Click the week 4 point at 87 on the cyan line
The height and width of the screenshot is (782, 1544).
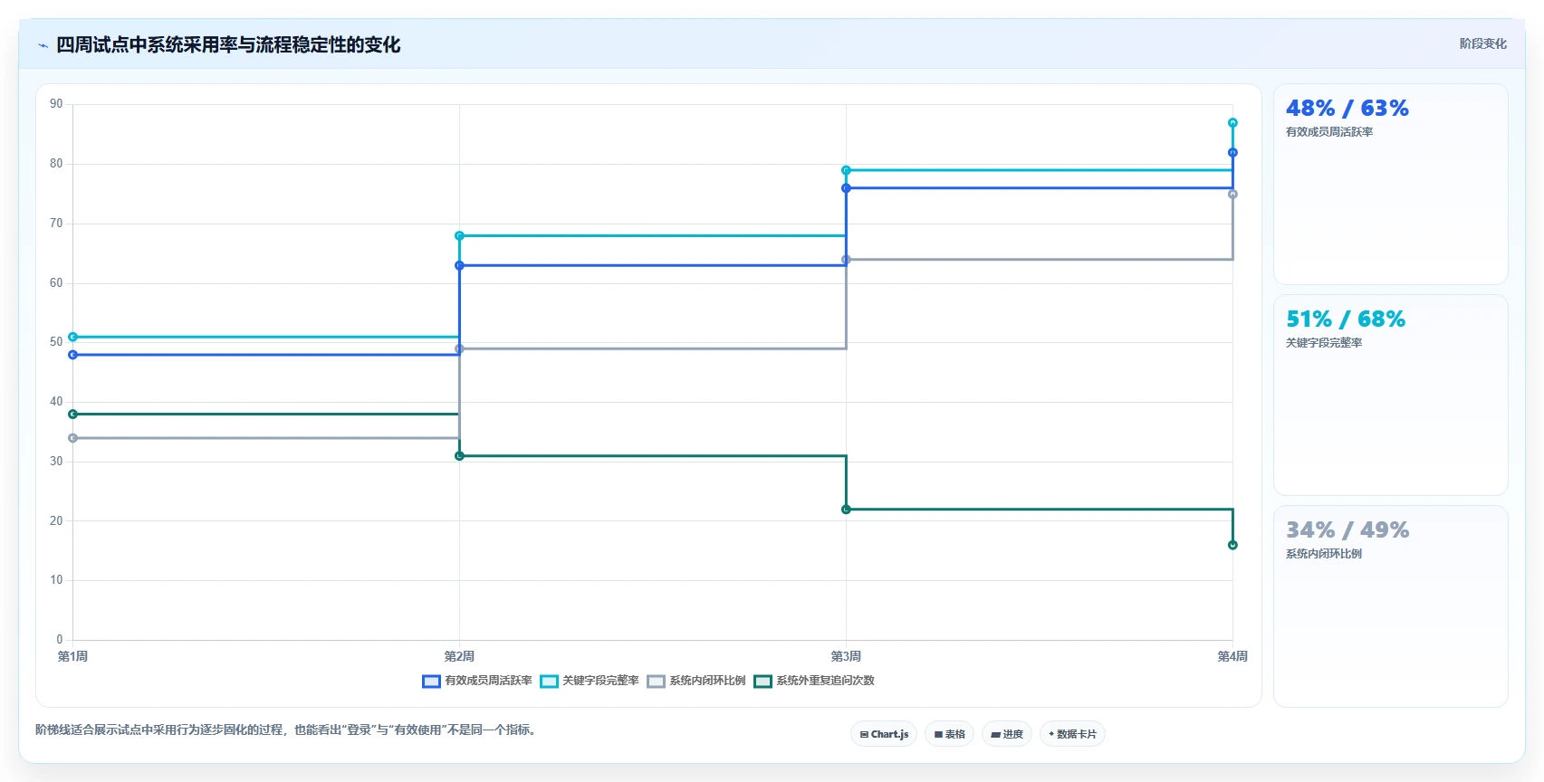[x=1232, y=123]
